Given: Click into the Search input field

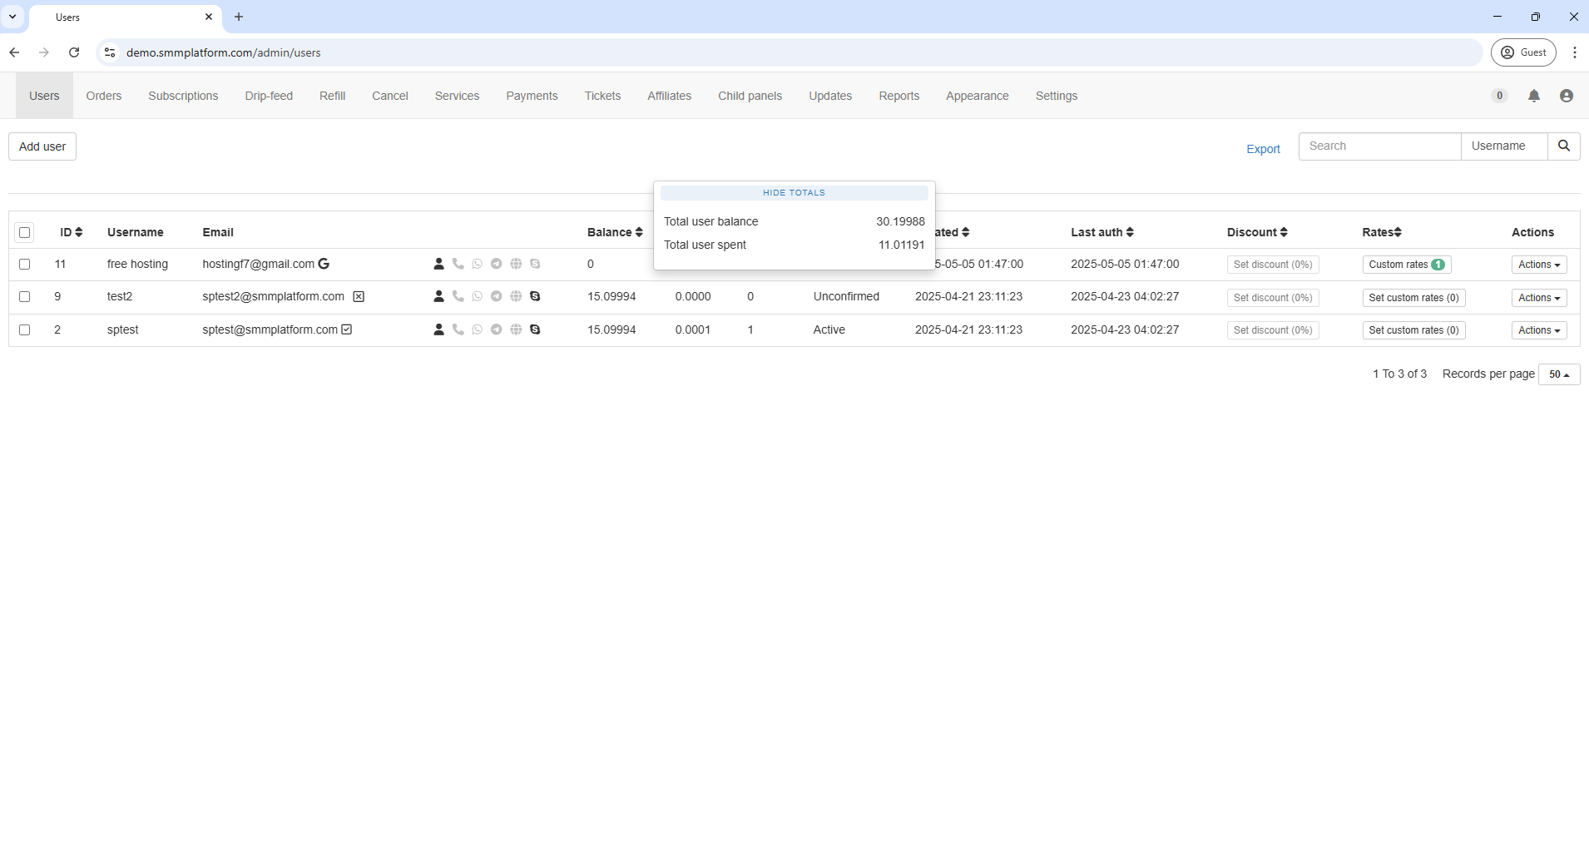Looking at the screenshot, I should click(x=1379, y=146).
